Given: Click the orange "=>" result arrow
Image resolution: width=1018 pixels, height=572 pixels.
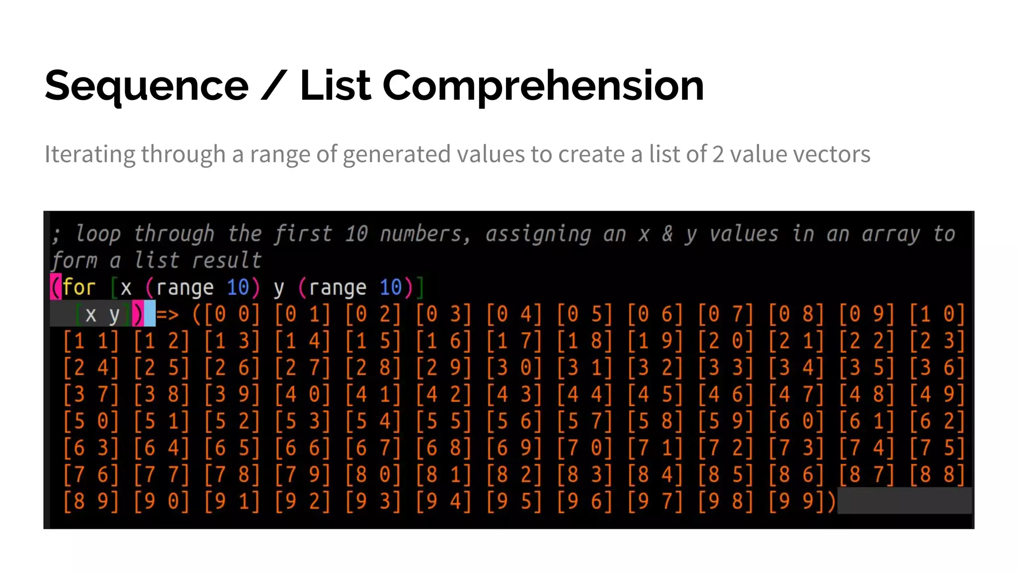Looking at the screenshot, I should coord(168,314).
